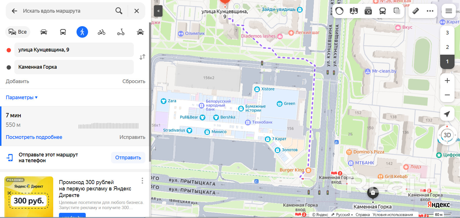Switch to bicycle route mode
Viewport: 460px width, 218px height.
[102, 32]
